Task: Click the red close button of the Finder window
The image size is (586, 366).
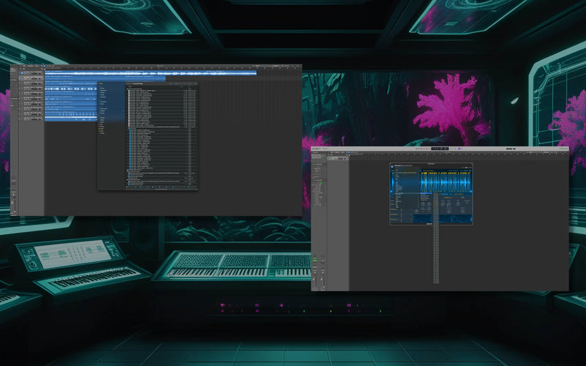Action: [x=100, y=84]
